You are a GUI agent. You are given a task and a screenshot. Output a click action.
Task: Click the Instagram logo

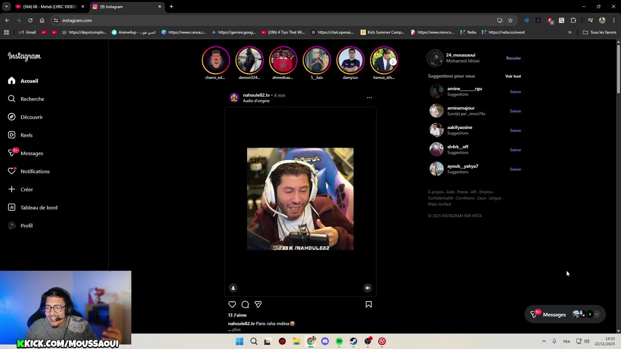(x=24, y=56)
